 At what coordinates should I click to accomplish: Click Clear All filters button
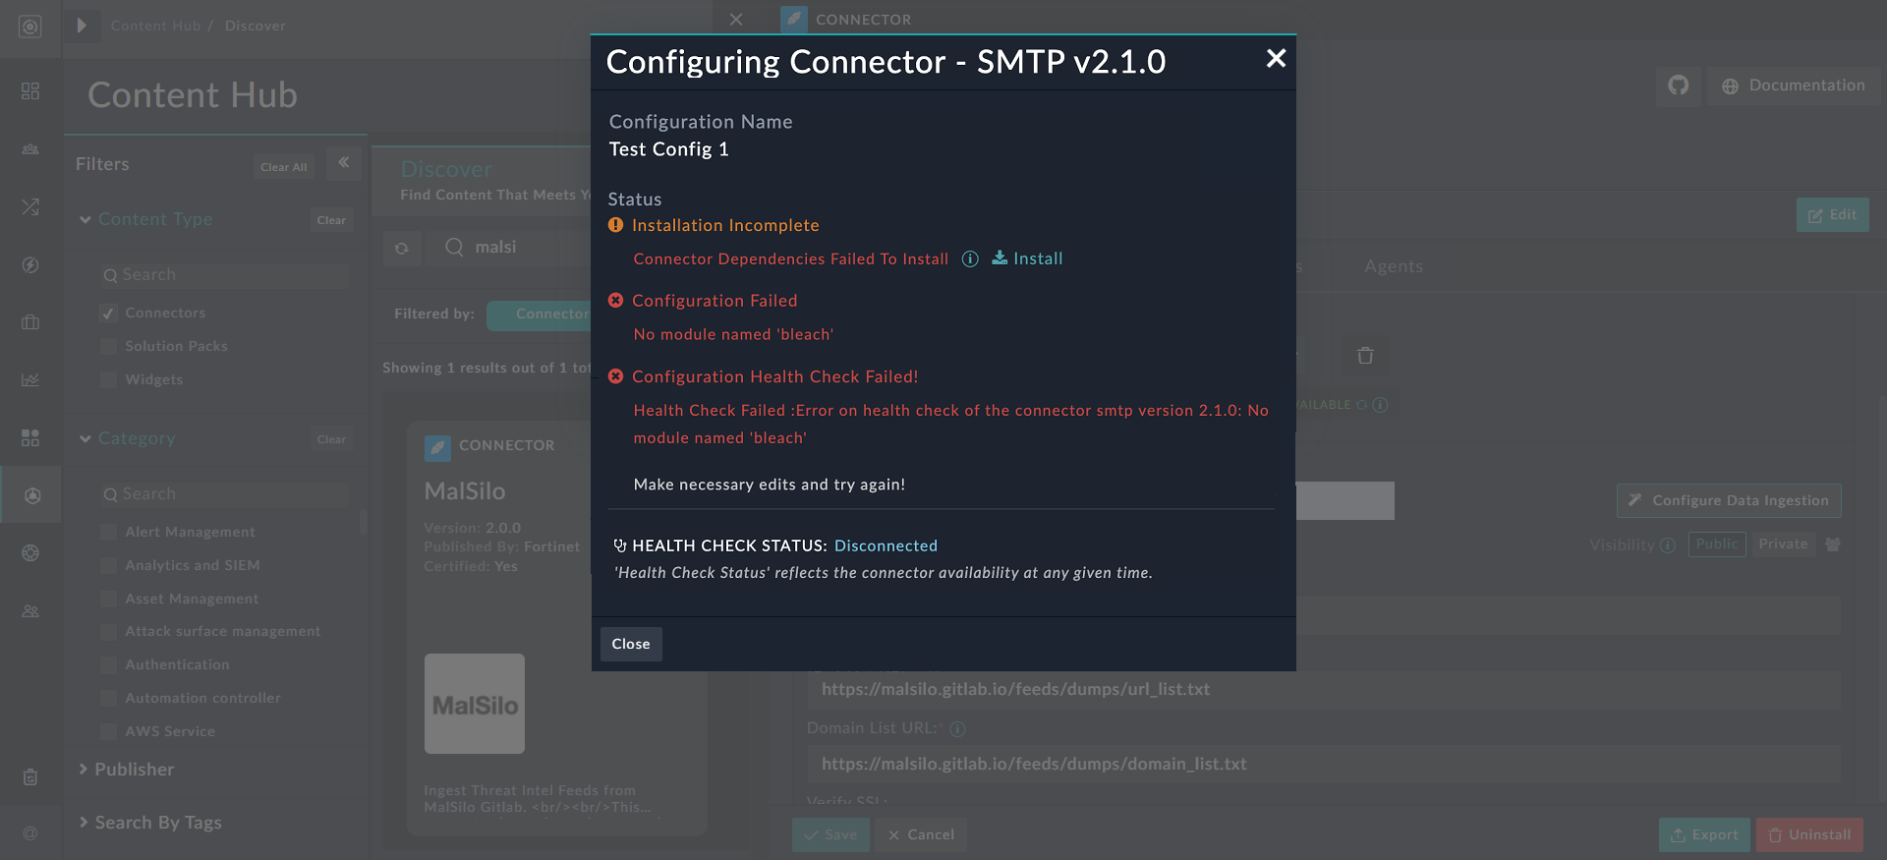283,167
